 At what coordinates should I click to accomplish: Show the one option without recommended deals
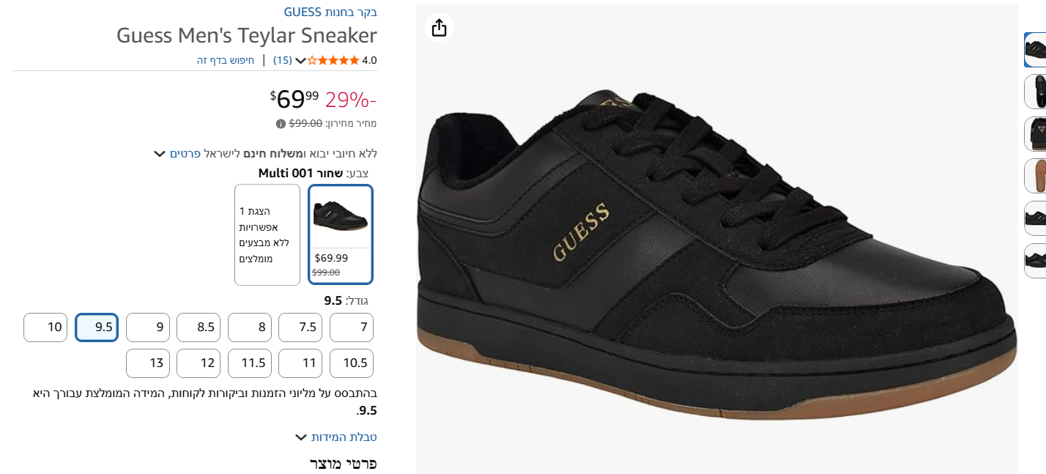tap(267, 234)
